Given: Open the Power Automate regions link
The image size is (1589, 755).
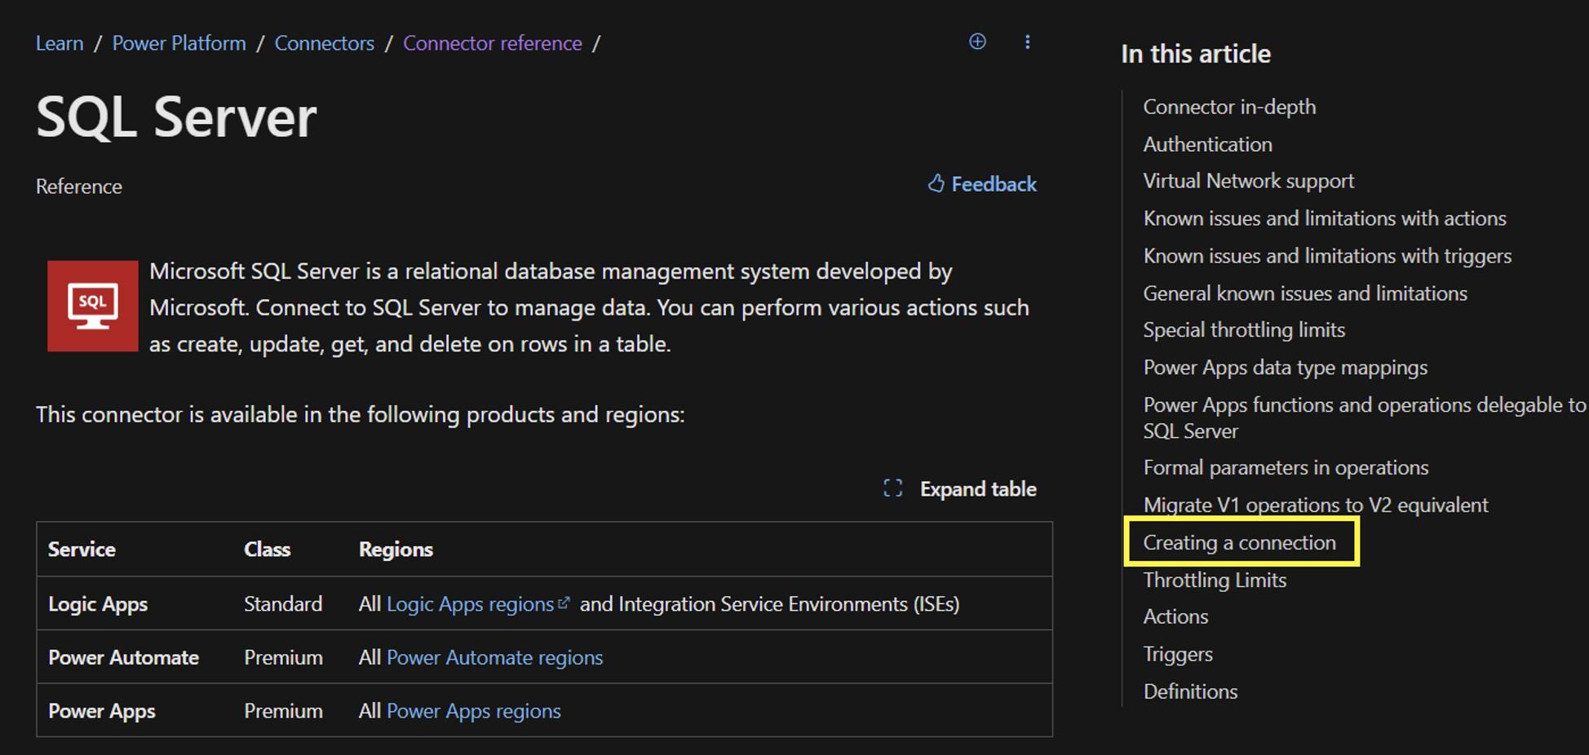Looking at the screenshot, I should click(x=494, y=658).
